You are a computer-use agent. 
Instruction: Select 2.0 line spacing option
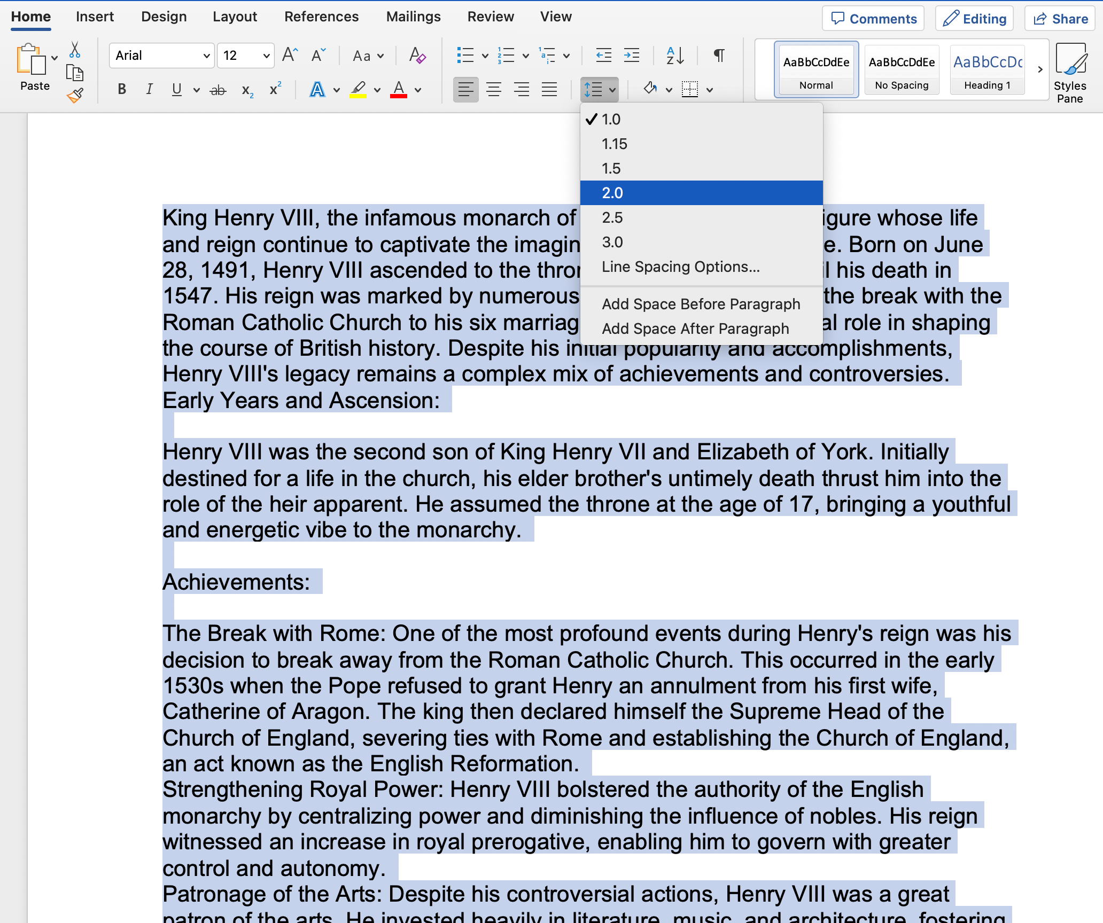tap(613, 192)
